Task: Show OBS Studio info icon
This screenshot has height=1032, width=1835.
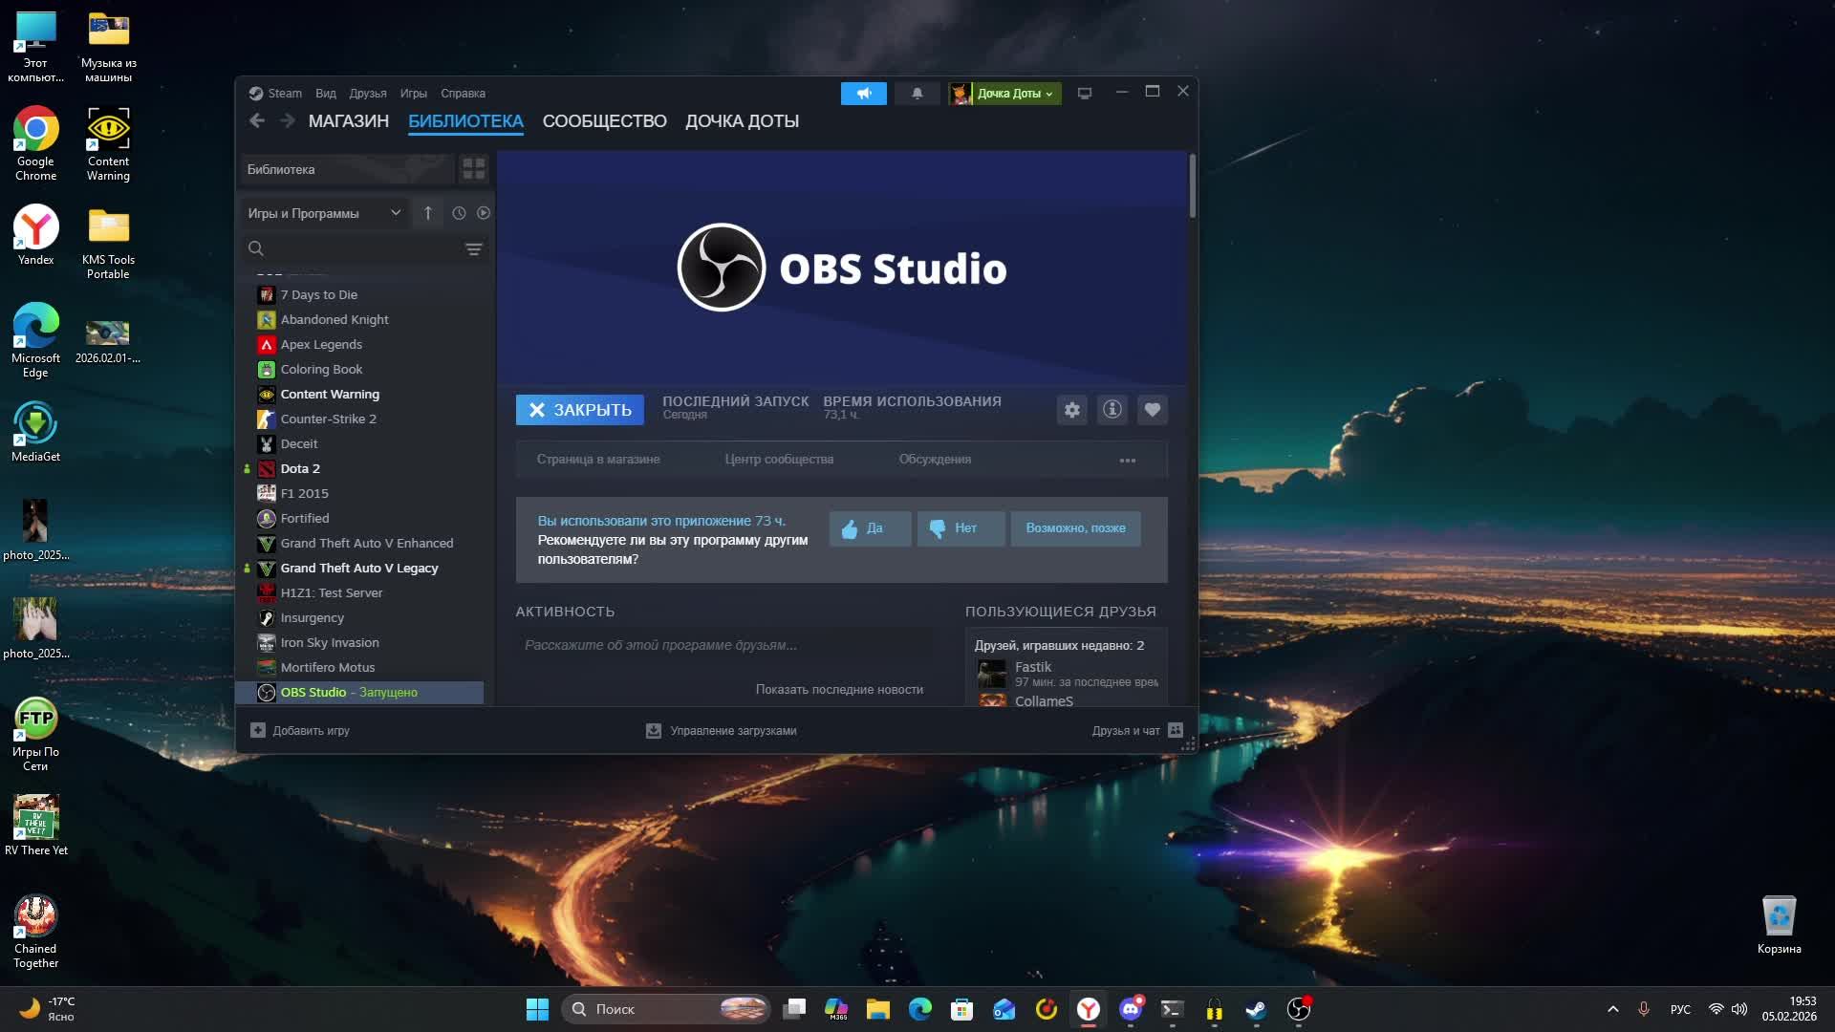Action: [1112, 410]
